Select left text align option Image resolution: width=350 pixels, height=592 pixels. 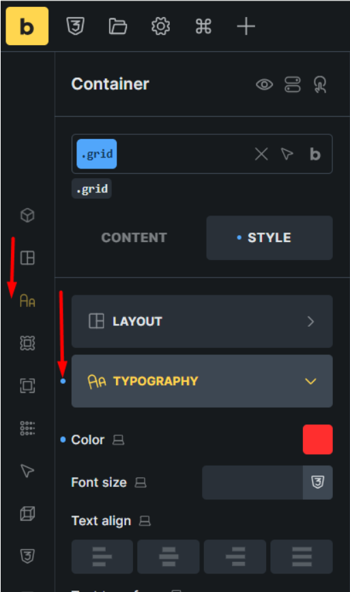point(102,557)
